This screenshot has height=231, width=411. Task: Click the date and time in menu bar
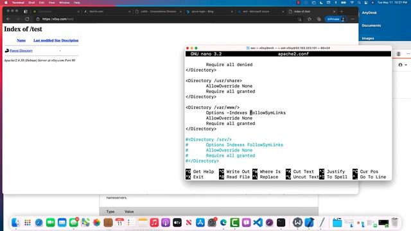[392, 3]
